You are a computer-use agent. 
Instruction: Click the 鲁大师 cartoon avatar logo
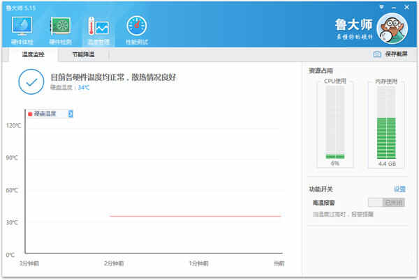pyautogui.click(x=392, y=29)
